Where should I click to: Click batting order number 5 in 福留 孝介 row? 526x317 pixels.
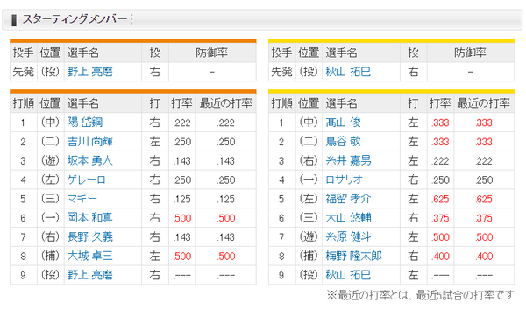(x=281, y=199)
